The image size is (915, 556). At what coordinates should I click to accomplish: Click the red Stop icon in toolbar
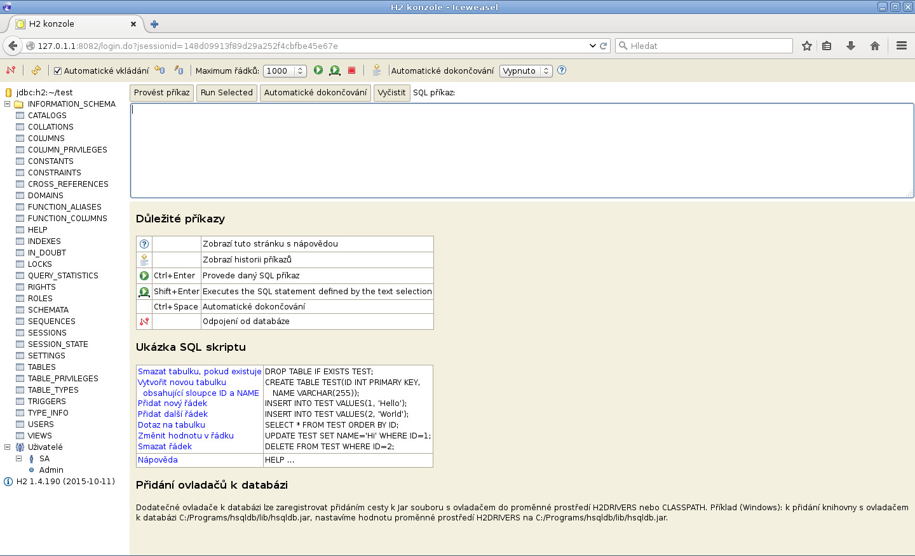click(352, 71)
